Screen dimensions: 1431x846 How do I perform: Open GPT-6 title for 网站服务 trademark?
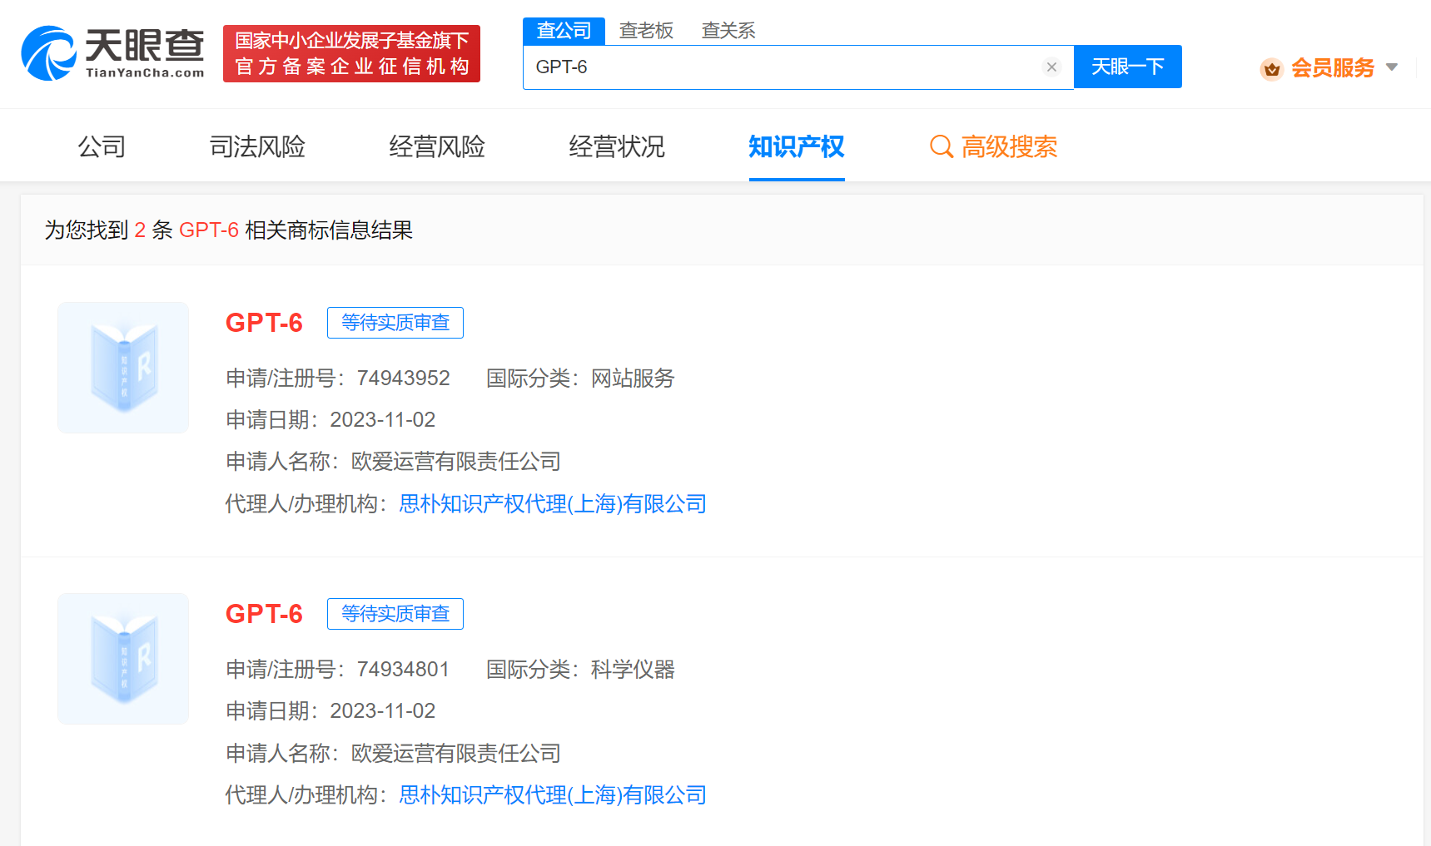(x=264, y=323)
